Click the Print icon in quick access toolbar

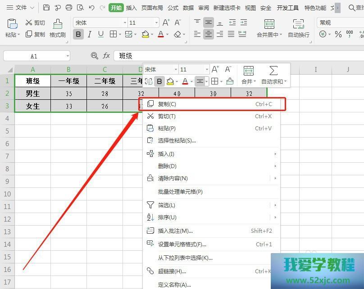point(69,8)
